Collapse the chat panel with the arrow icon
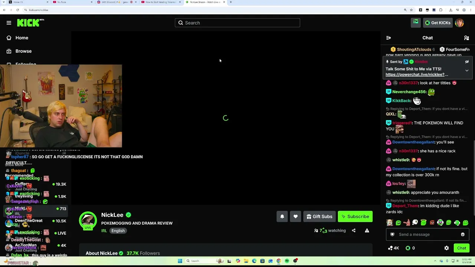 click(389, 38)
